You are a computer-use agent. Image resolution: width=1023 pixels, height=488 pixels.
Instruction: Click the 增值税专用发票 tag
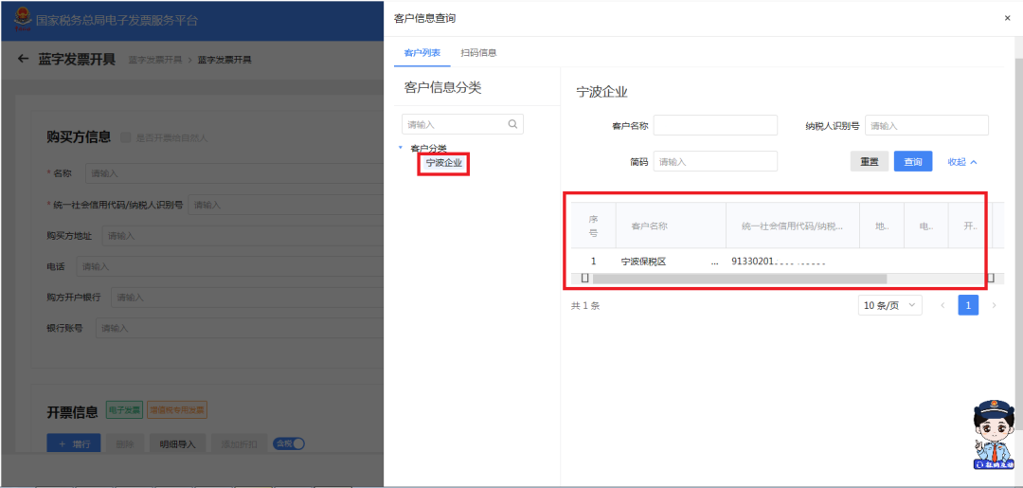(x=177, y=410)
